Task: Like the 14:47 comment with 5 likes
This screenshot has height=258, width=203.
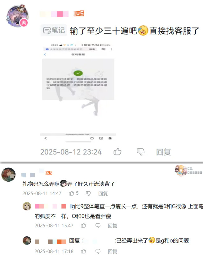Action: [x=74, y=193]
